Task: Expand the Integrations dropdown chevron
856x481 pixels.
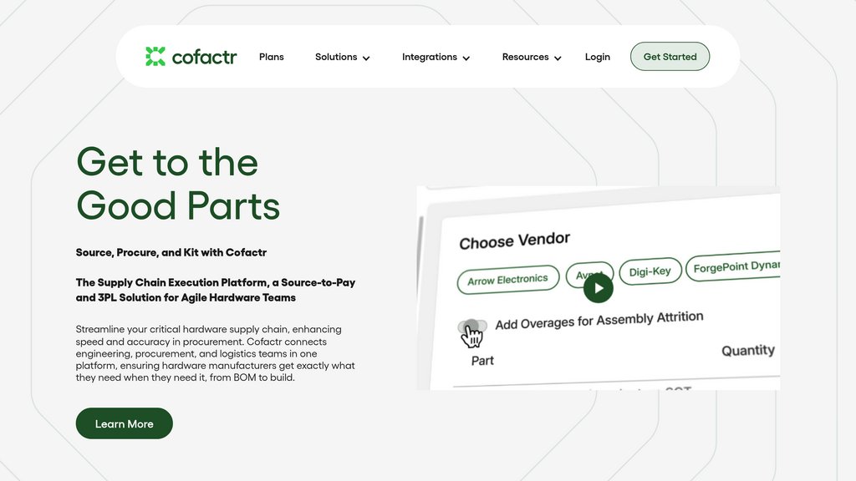Action: coord(466,58)
